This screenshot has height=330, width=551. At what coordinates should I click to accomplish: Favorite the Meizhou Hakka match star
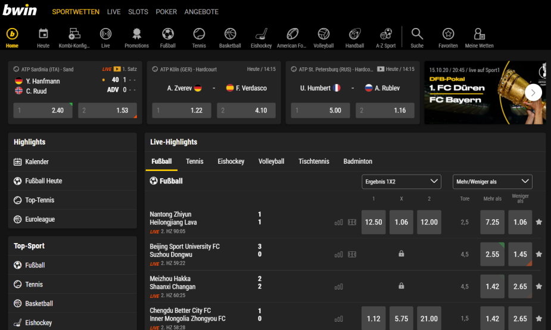point(538,287)
